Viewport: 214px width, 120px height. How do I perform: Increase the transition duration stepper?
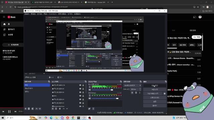[x=140, y=89]
